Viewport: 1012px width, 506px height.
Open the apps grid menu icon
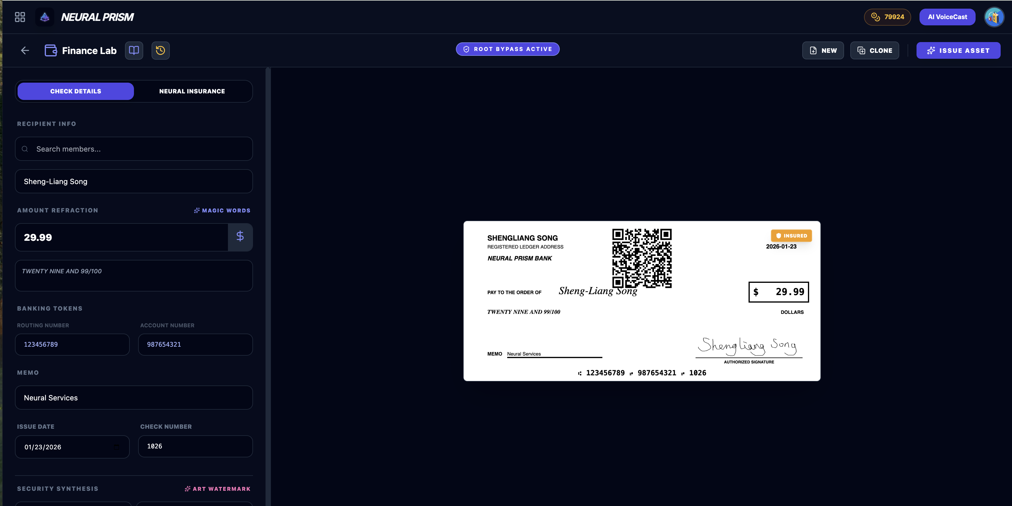tap(20, 17)
